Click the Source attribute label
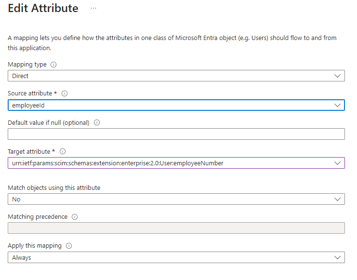Image resolution: width=357 pixels, height=280 pixels. (x=30, y=93)
